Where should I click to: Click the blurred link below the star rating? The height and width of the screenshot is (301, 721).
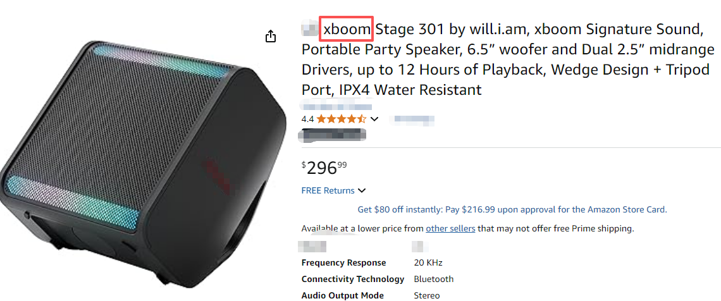pos(333,134)
